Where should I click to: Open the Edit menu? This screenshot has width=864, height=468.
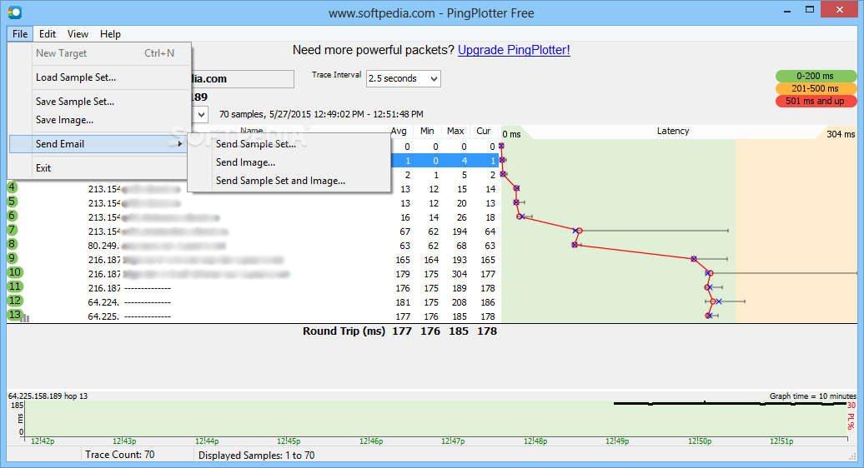point(48,33)
